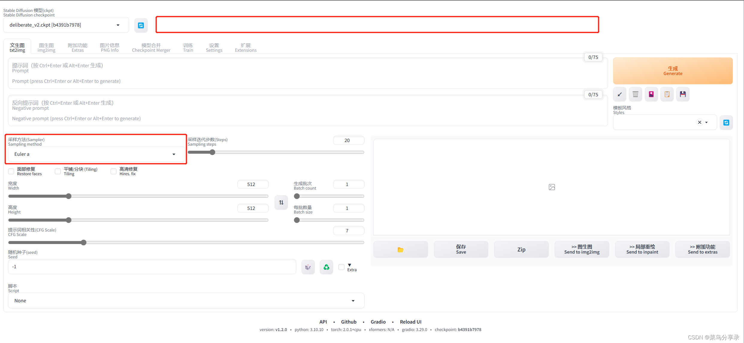Open the API link in footer
Image resolution: width=744 pixels, height=343 pixels.
coord(323,322)
